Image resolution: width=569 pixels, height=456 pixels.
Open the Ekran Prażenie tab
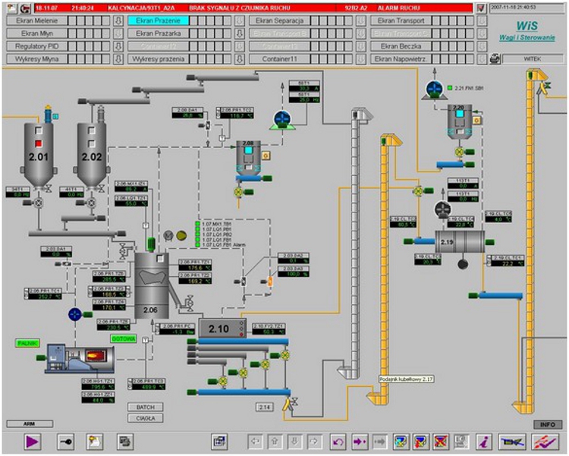[x=159, y=20]
